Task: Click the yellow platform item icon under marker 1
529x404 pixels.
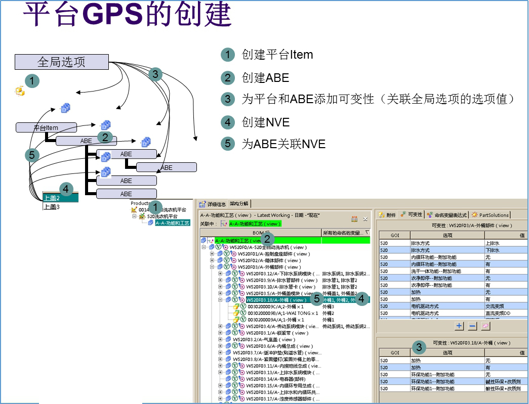Action: coord(20,91)
